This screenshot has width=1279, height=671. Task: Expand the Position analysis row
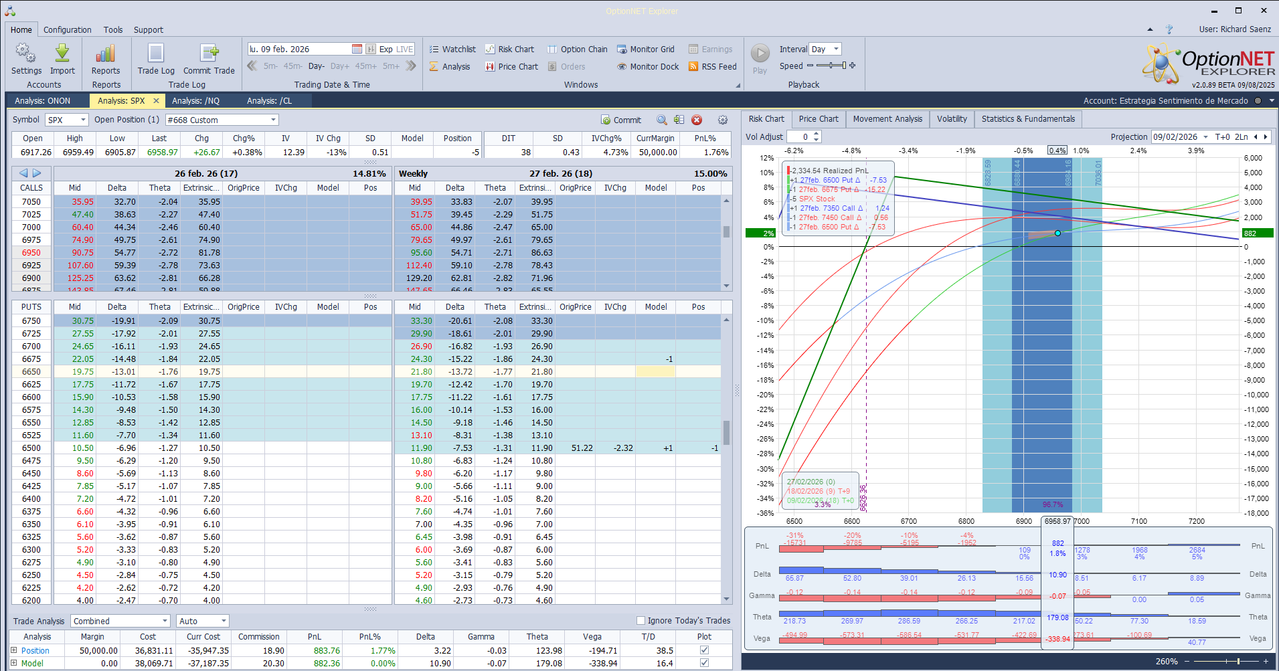point(13,650)
